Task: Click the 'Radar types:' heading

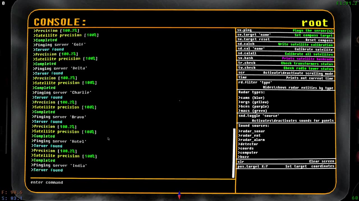Action: pyautogui.click(x=252, y=92)
